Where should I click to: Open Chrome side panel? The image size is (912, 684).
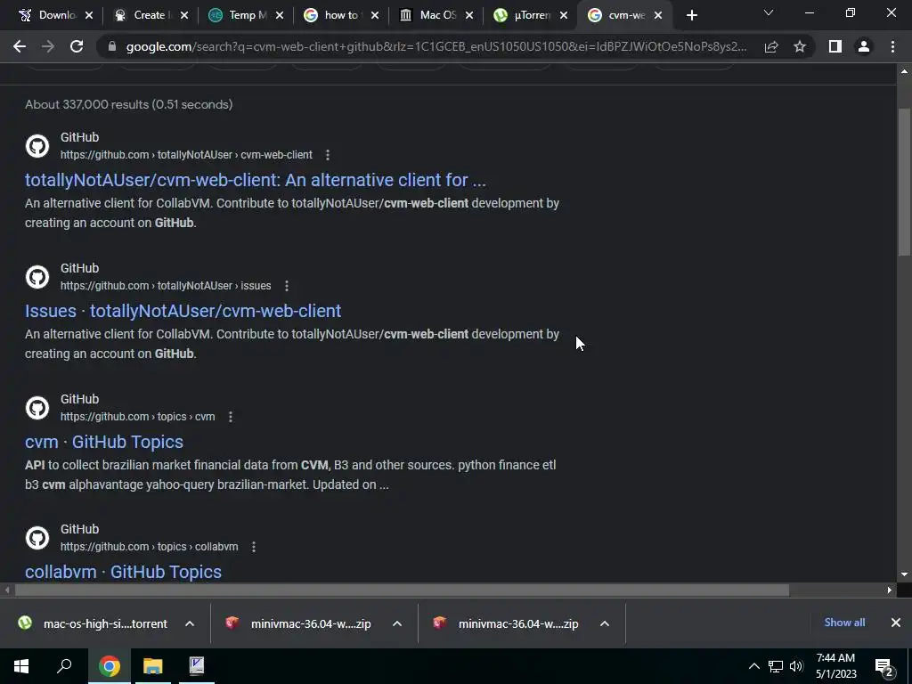pos(835,46)
